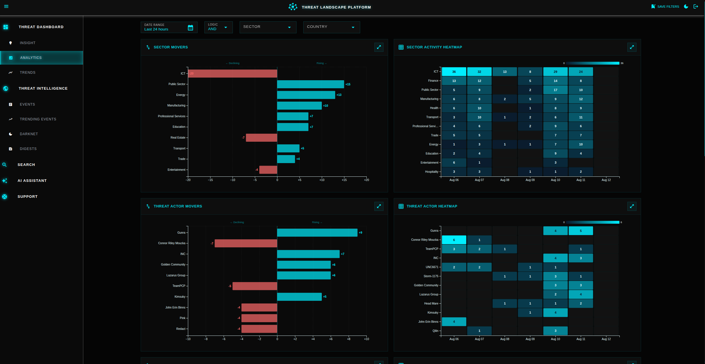Click Connor Riley Moucka Aug 06 cell 6
This screenshot has width=705, height=364.
[x=454, y=240]
